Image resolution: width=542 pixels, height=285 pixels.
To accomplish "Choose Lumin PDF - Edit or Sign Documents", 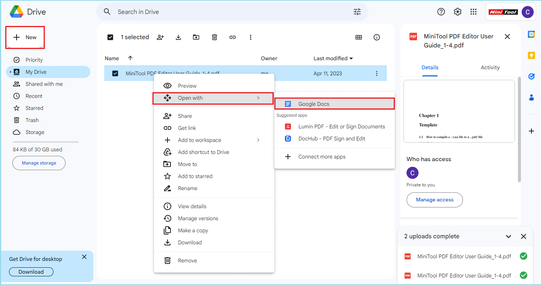I will 334,126.
